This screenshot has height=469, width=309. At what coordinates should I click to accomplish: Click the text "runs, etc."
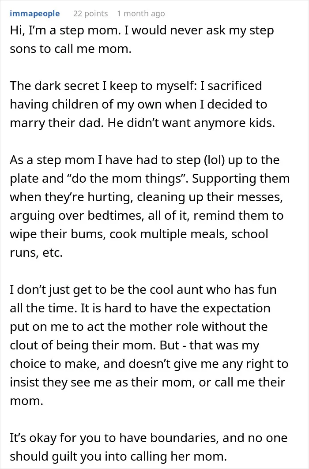point(36,253)
